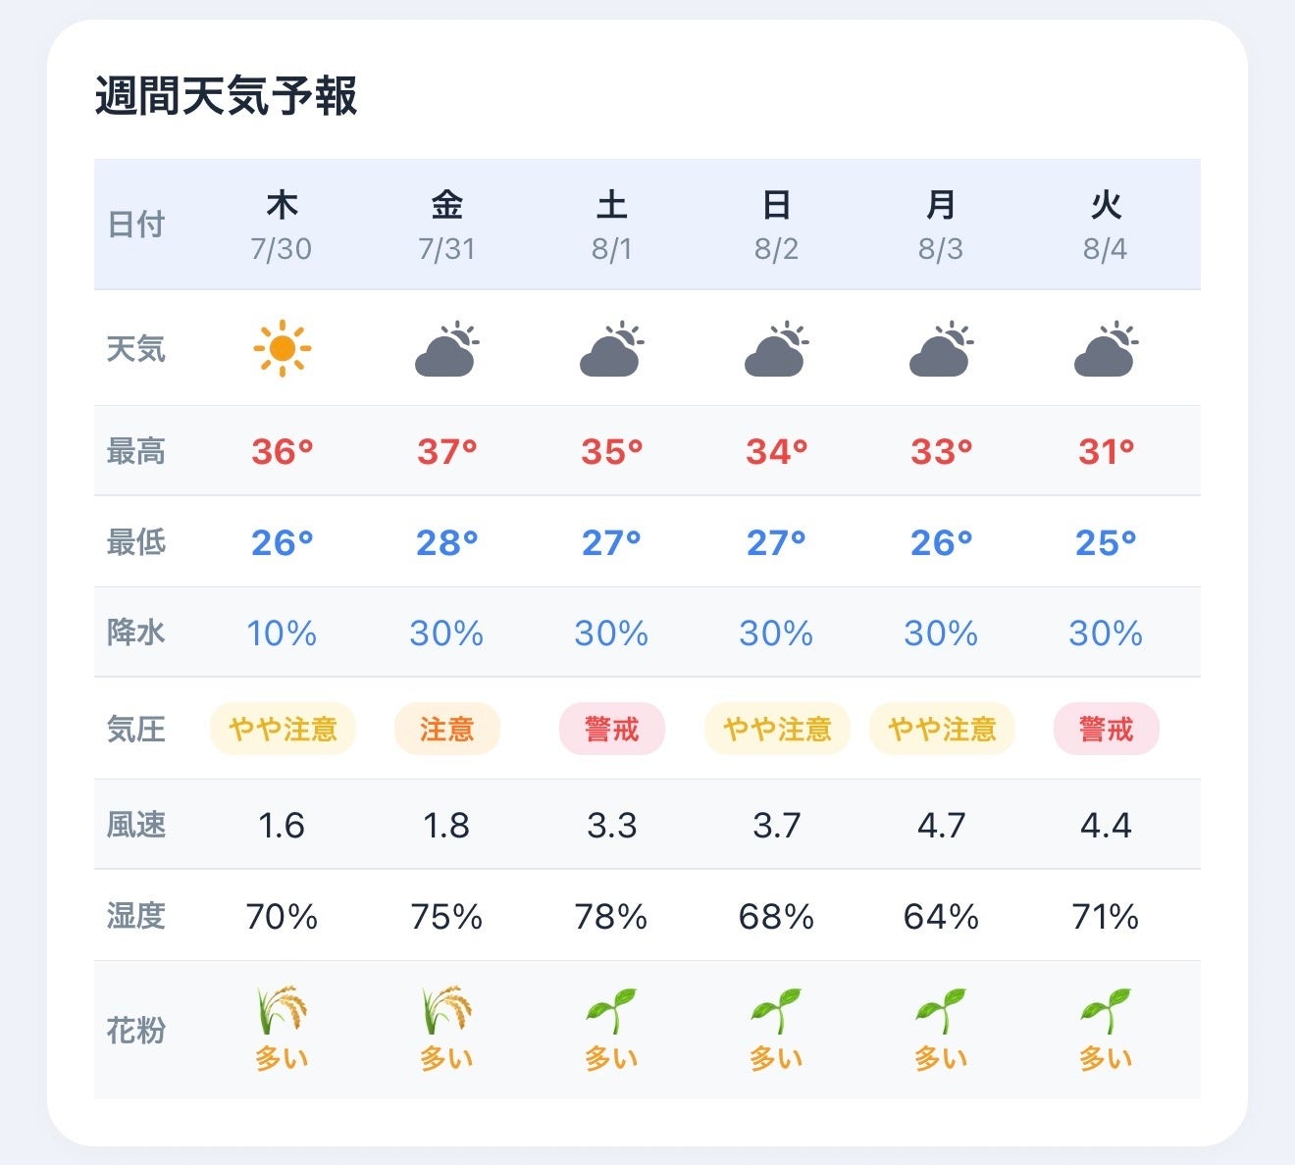Click the seedling pollen icon for 8/4
Image resolution: width=1295 pixels, height=1165 pixels.
pos(1106,1010)
